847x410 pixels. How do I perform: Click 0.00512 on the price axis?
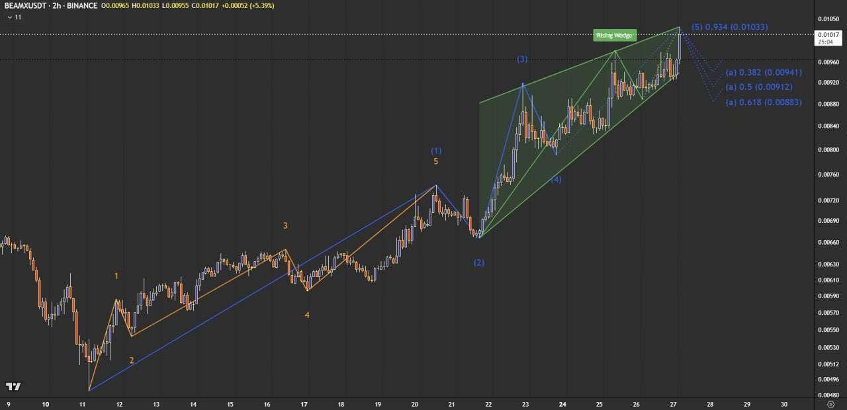coord(828,364)
